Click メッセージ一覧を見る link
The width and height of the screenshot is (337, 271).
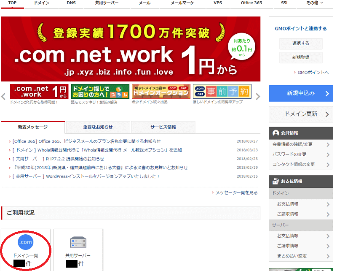click(236, 192)
